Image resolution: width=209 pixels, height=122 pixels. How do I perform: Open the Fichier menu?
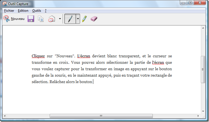click(9, 11)
